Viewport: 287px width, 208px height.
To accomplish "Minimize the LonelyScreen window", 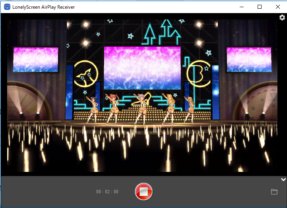I will coord(242,7).
